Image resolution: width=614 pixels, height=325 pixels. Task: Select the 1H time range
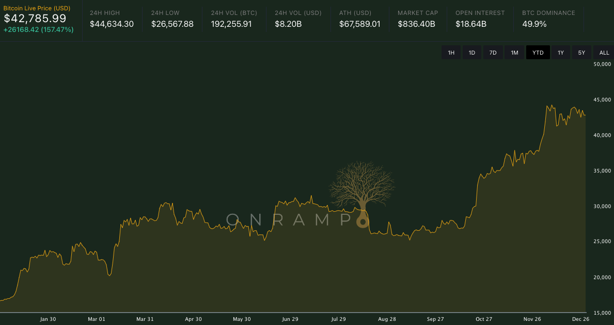click(451, 53)
